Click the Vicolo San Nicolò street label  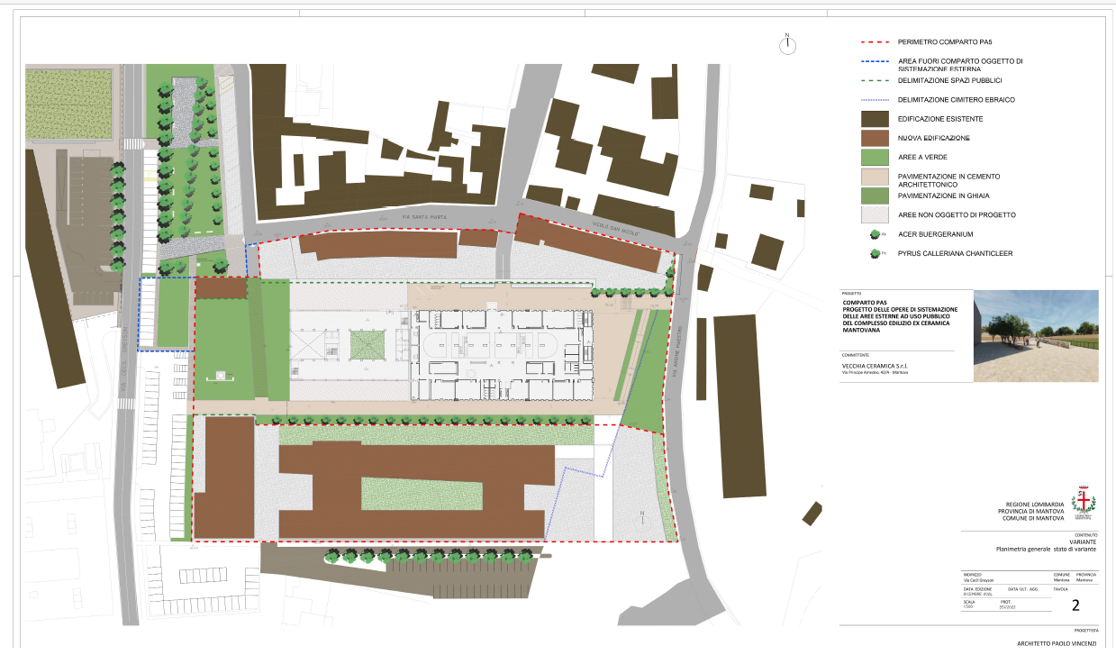(615, 228)
